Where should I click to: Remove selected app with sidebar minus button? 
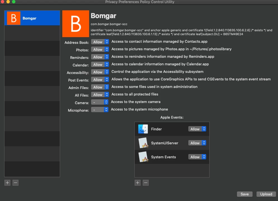coord(15,183)
